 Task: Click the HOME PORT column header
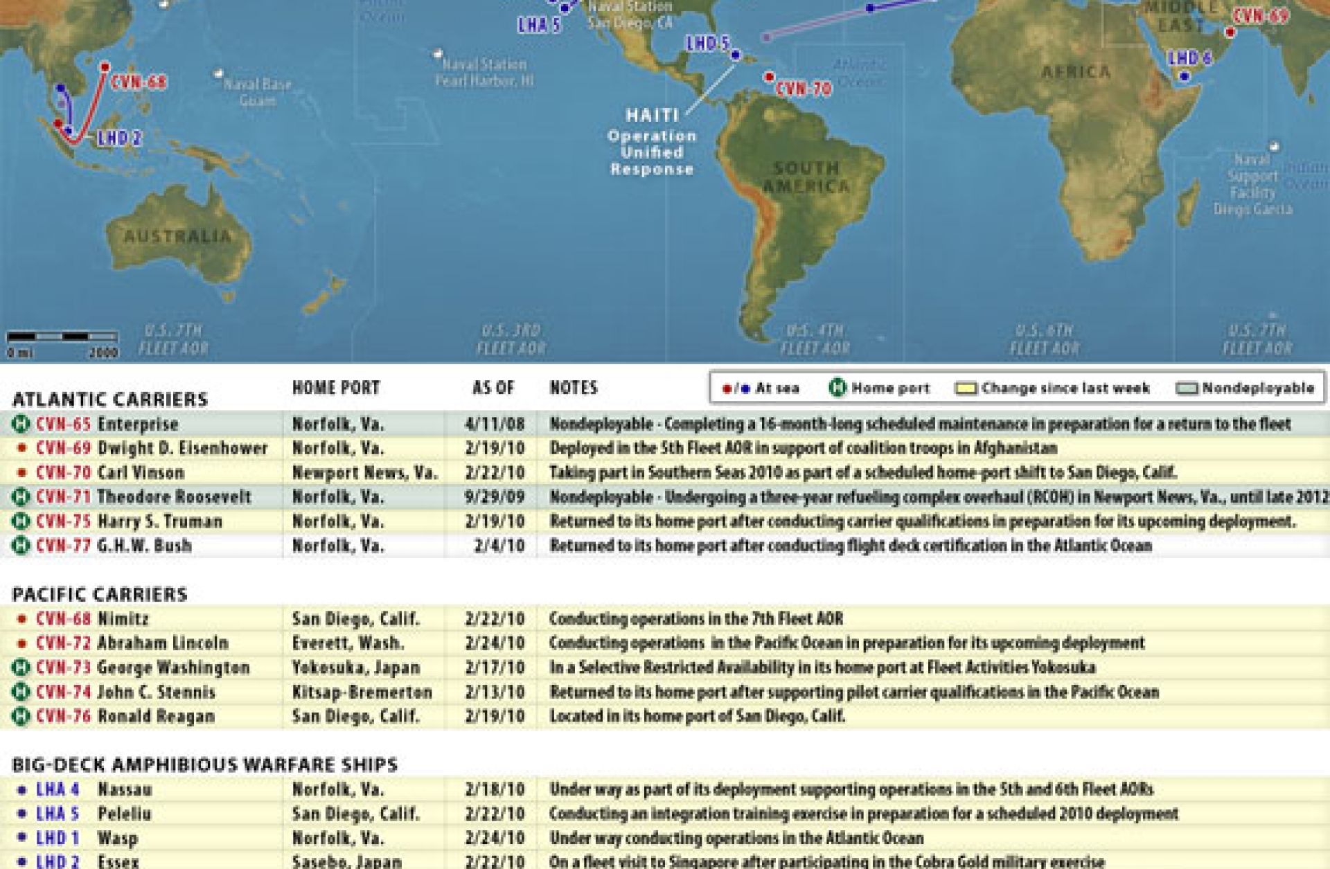(x=336, y=388)
